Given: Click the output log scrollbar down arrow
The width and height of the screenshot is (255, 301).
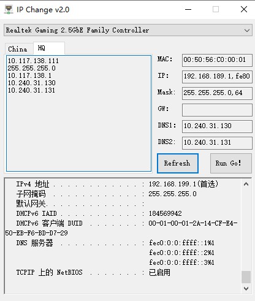Looking at the screenshot, I should (246, 289).
